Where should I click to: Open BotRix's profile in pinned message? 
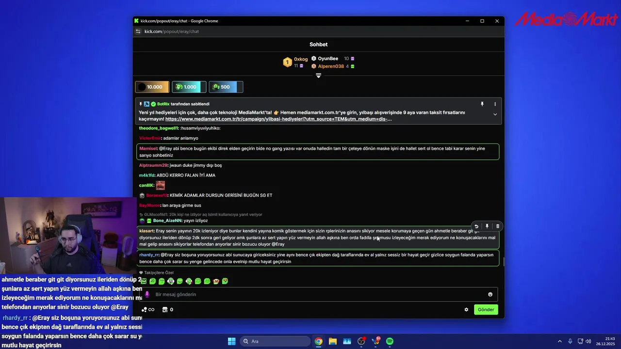[x=163, y=104]
